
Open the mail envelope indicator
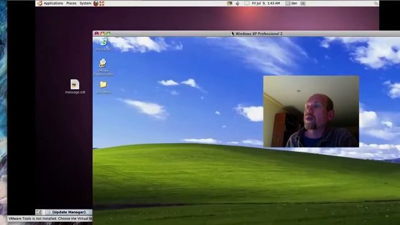click(247, 3)
